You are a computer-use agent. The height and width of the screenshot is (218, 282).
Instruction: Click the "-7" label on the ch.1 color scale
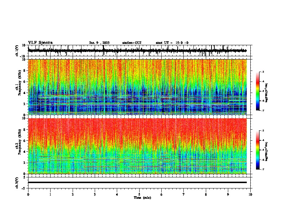263,110
